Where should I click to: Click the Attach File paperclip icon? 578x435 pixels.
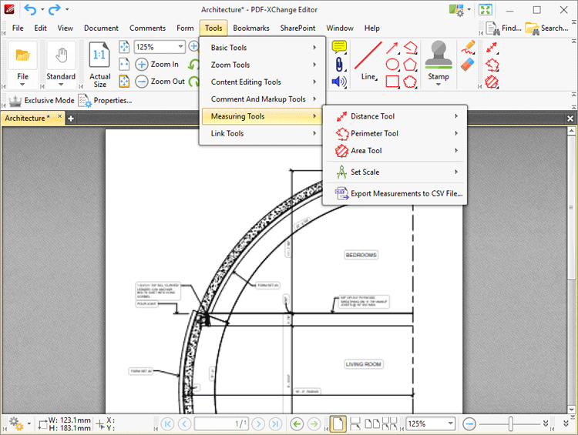click(339, 65)
